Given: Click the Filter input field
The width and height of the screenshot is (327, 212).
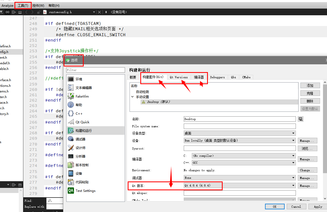Looking at the screenshot, I should [95, 70].
